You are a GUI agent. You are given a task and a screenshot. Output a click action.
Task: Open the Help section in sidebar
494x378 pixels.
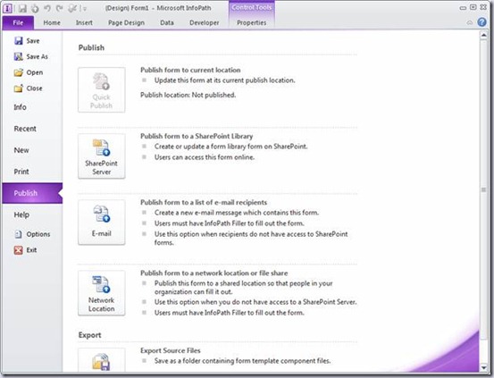click(x=21, y=214)
